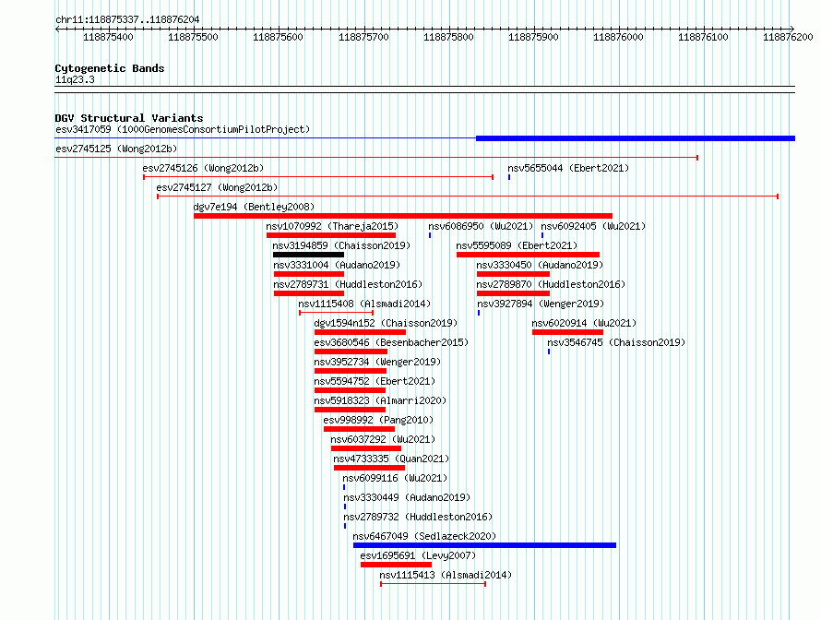This screenshot has height=620, width=821.
Task: Click the esv2745126 (Wong2012b) label
Action: (203, 168)
